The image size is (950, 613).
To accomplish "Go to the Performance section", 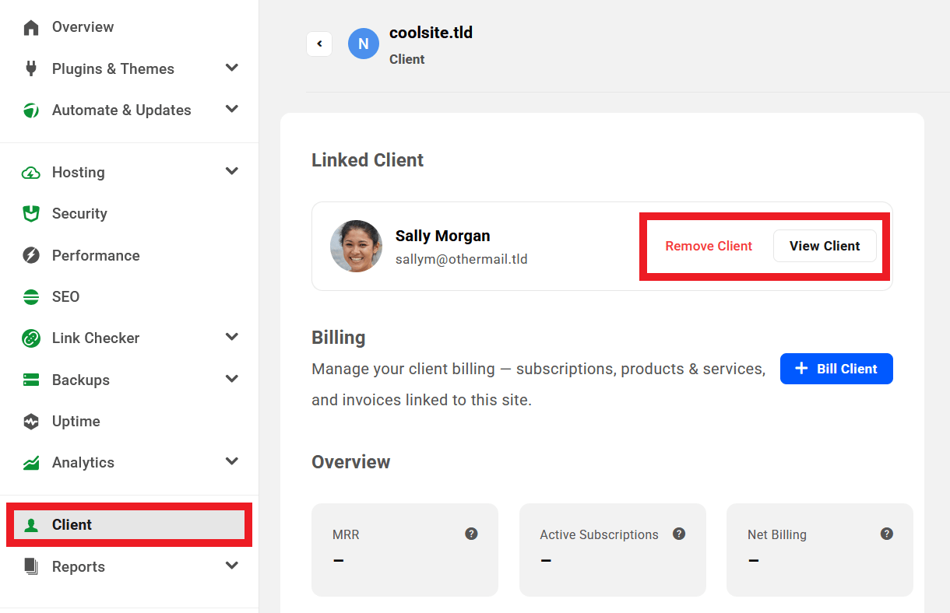I will point(129,255).
